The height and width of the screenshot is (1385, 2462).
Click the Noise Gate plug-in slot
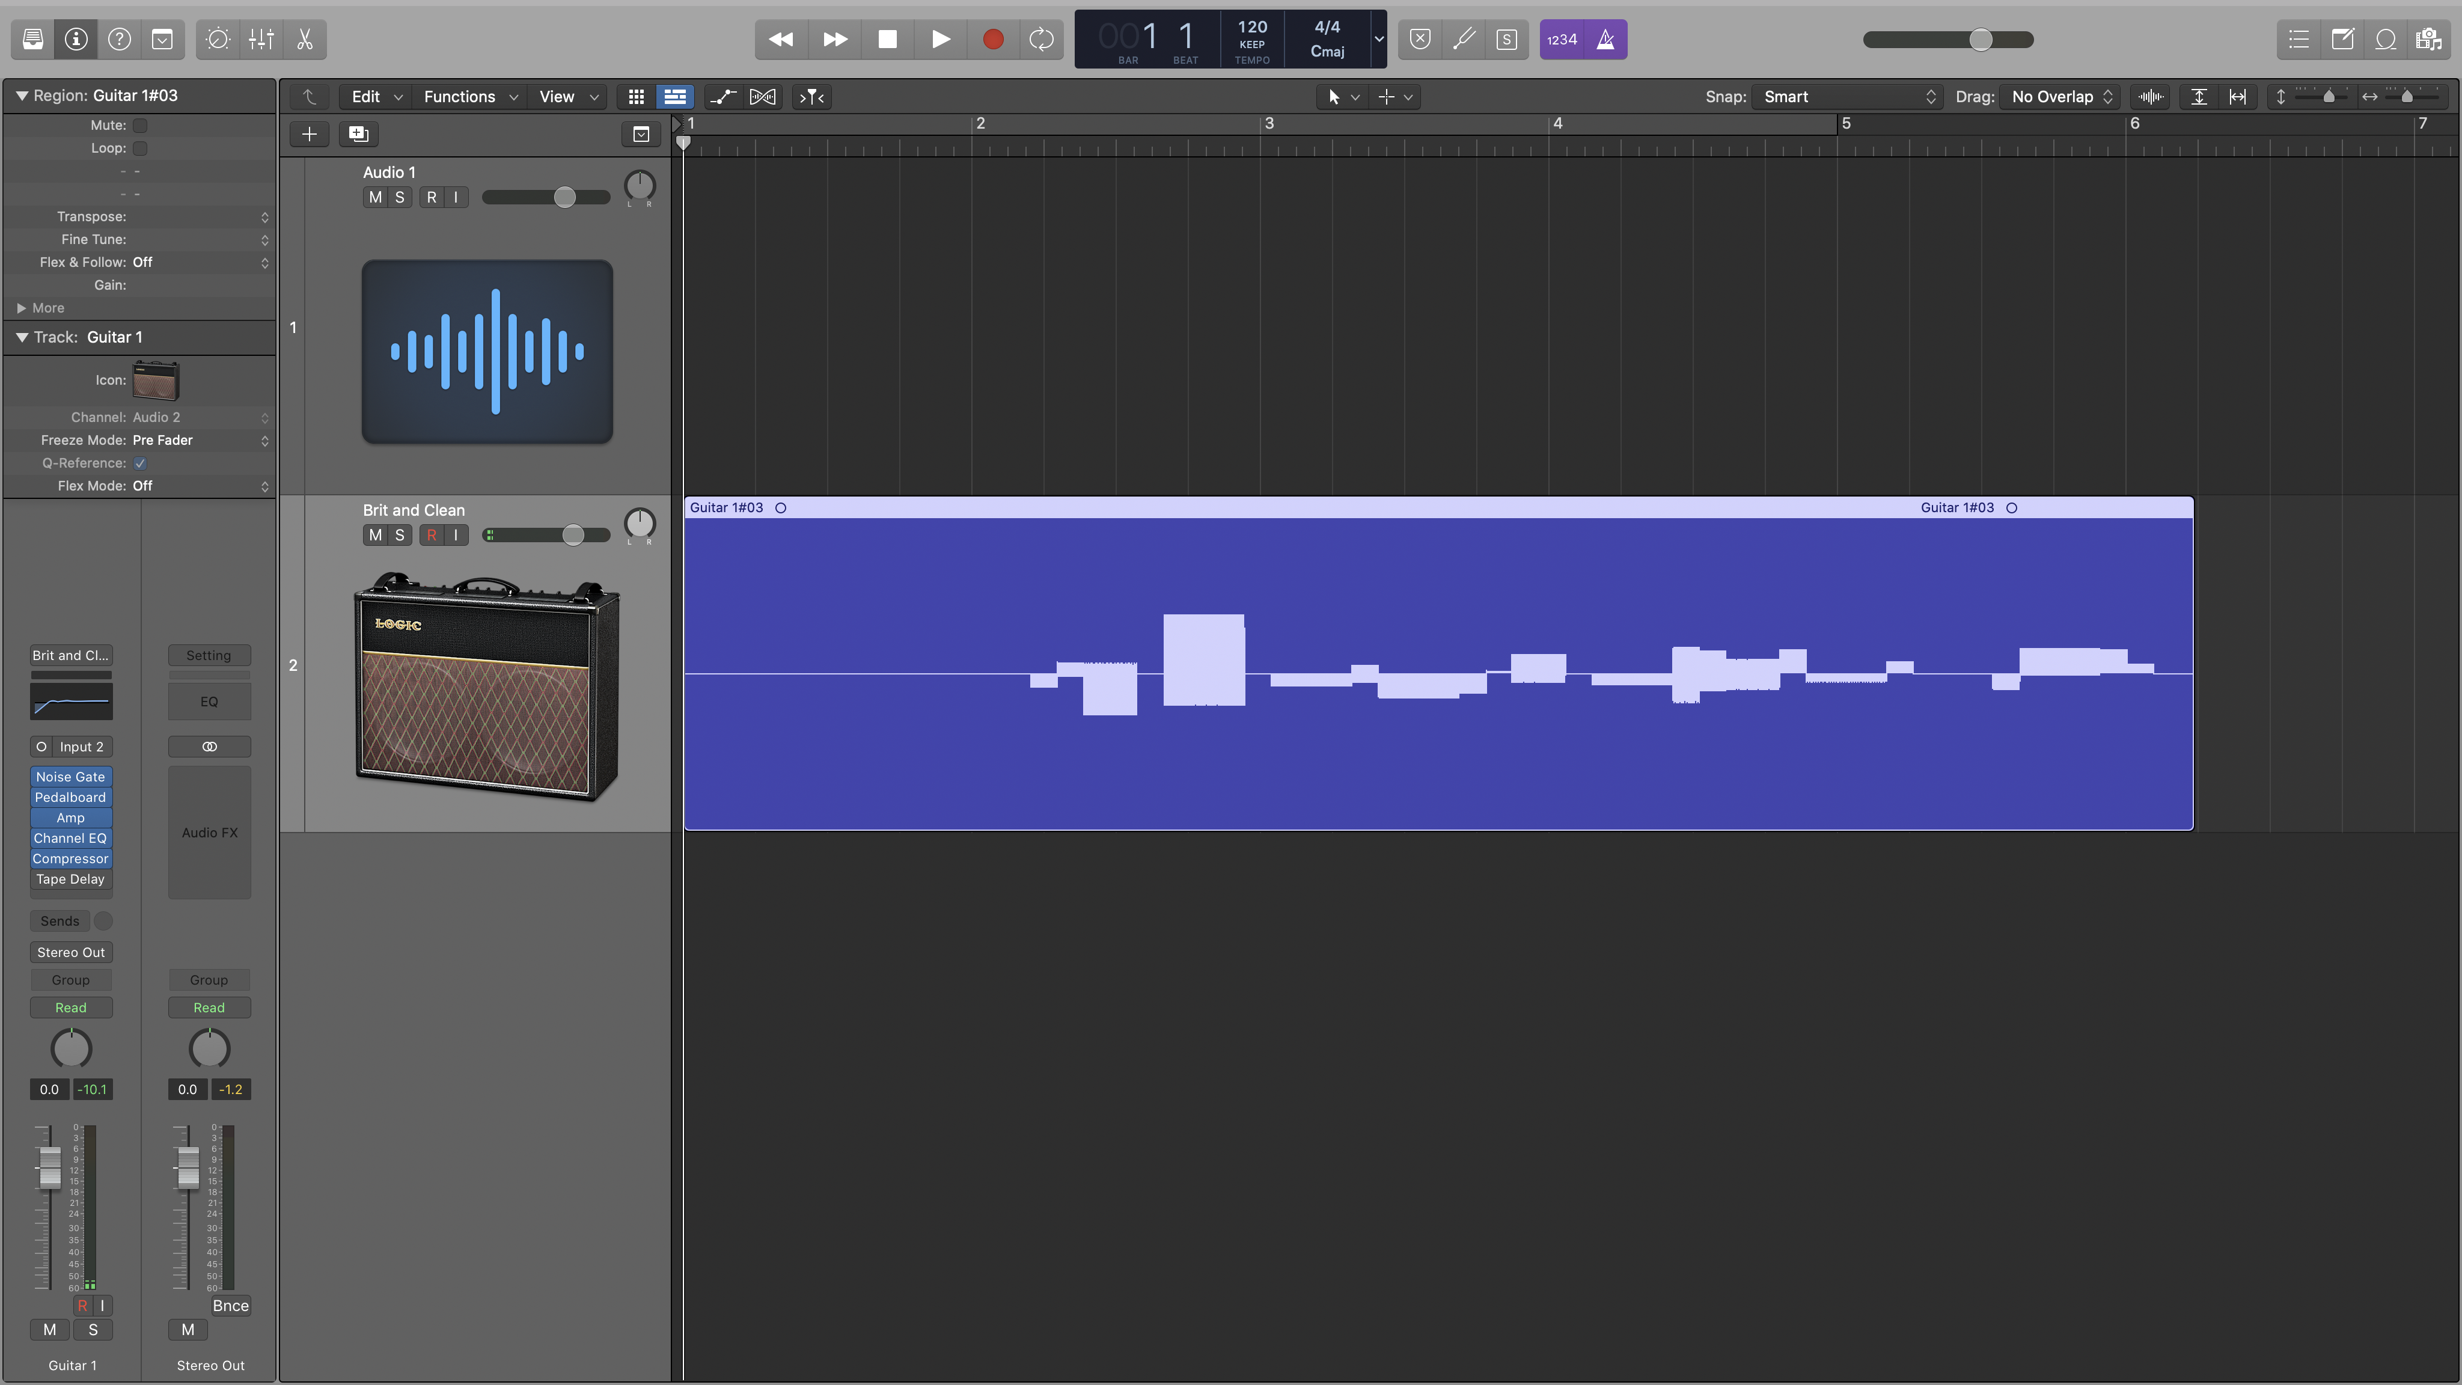tap(71, 777)
